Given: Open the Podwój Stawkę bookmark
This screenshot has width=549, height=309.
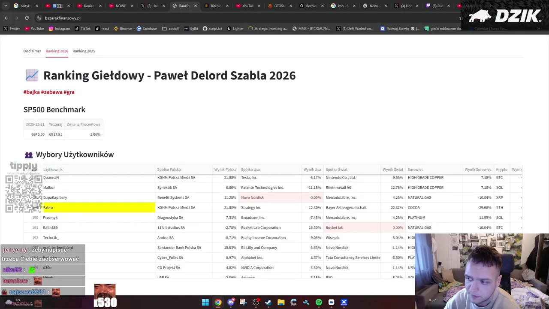Looking at the screenshot, I should (400, 29).
